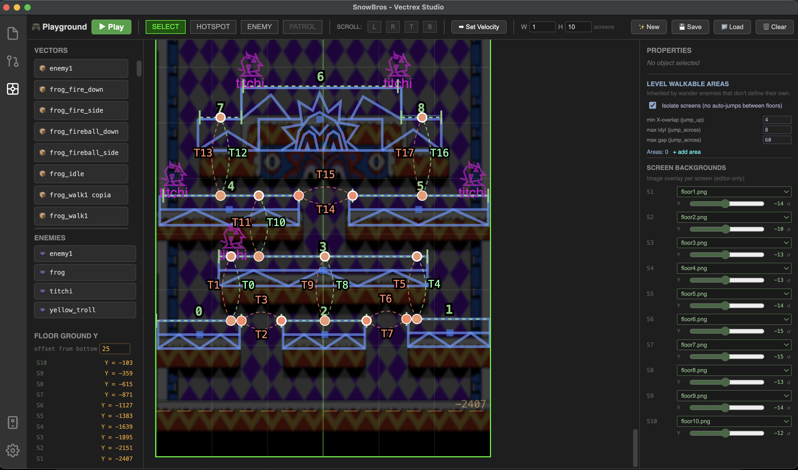Click the orange waypoint node at platform 7
The image size is (798, 470).
pos(221,117)
